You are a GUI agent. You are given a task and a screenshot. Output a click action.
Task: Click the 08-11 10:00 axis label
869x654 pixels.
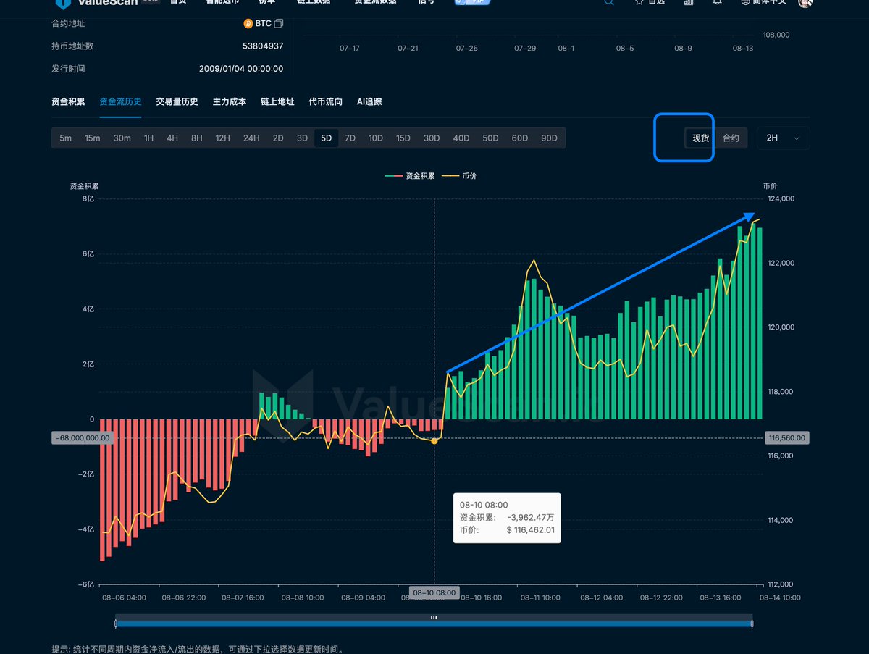540,598
